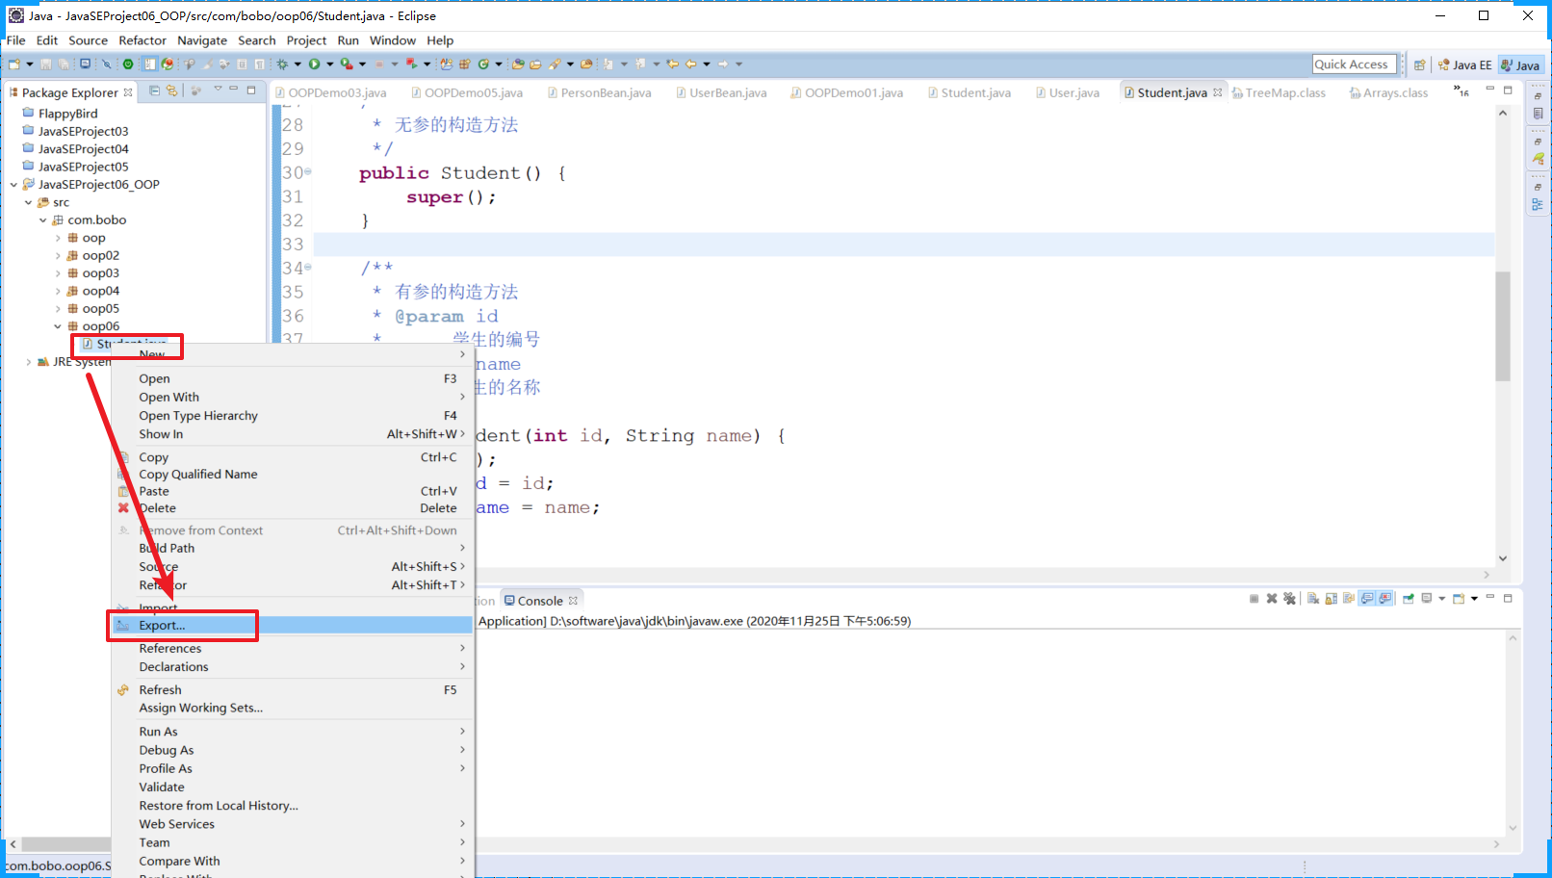Viewport: 1552px width, 878px height.
Task: Choose Run As in the context menu
Action: [293, 731]
